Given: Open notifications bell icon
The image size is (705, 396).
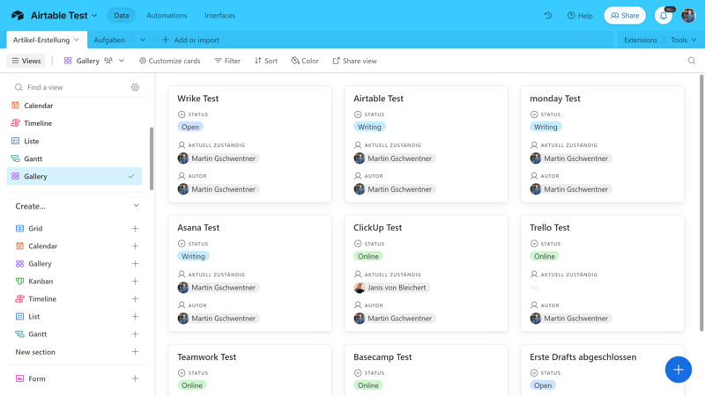Looking at the screenshot, I should [664, 16].
